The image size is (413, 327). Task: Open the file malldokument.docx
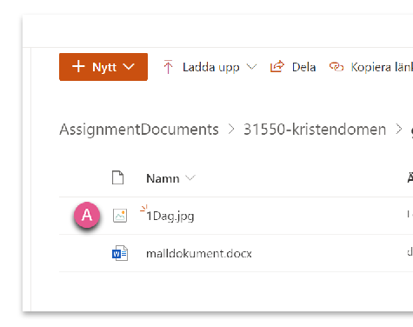(x=199, y=254)
